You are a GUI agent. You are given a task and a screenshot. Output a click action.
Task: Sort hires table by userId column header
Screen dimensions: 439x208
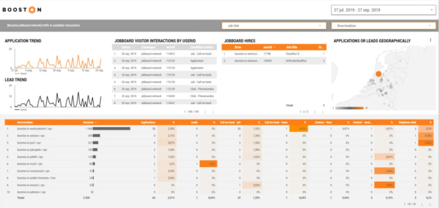[268, 47]
